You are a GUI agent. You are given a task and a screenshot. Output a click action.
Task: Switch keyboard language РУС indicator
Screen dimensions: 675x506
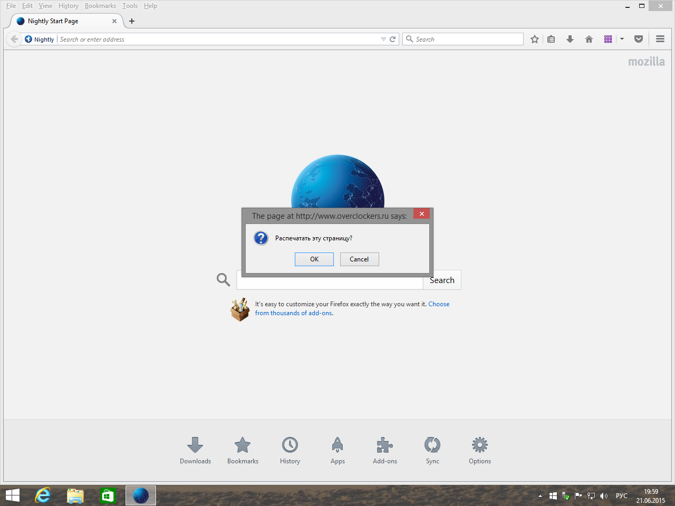[622, 496]
